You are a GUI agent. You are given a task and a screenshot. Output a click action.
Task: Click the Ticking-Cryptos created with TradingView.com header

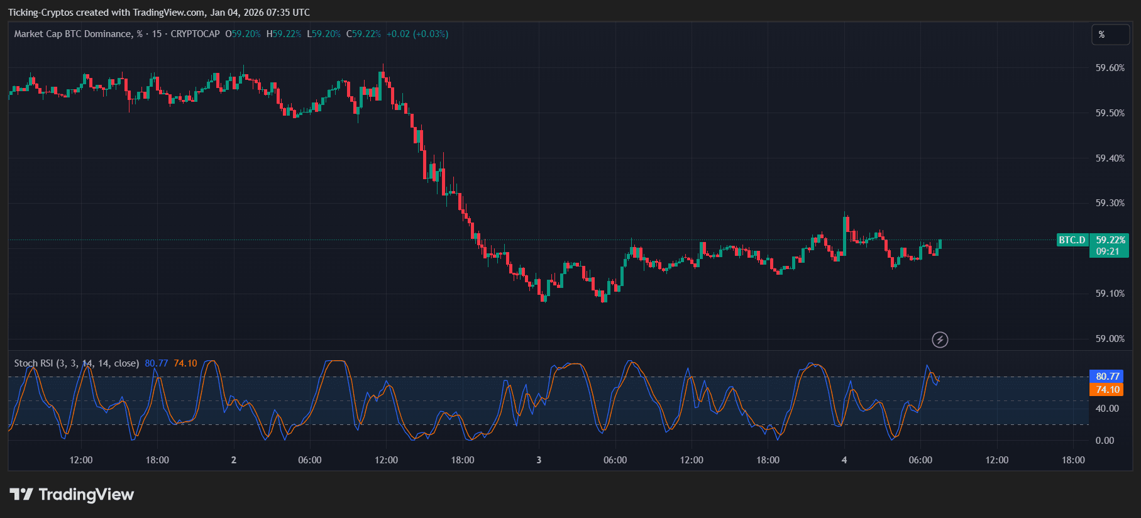point(158,13)
